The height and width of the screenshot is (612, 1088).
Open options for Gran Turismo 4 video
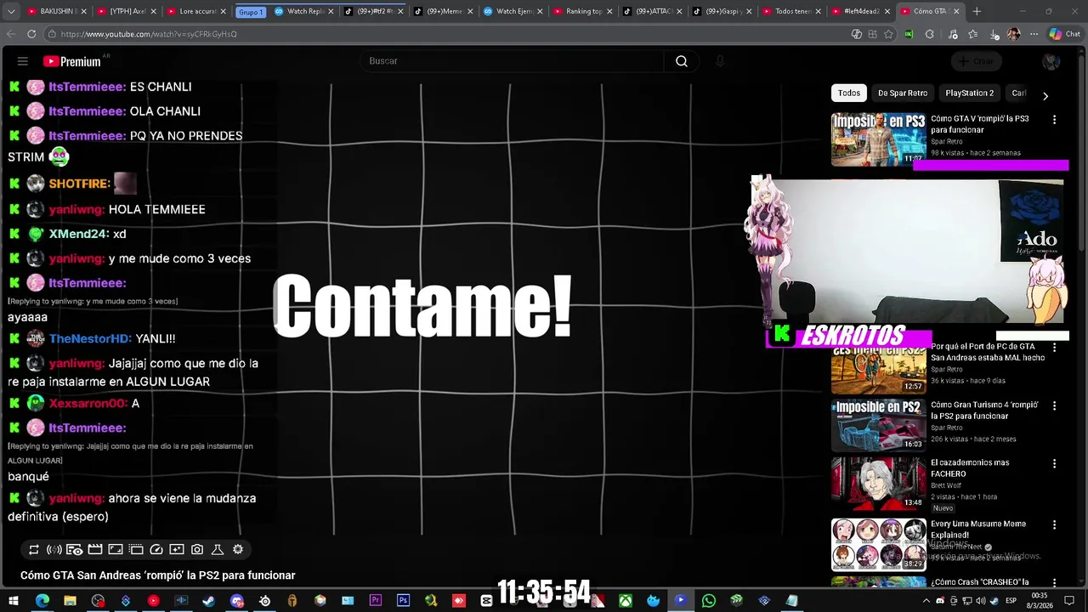(x=1055, y=406)
